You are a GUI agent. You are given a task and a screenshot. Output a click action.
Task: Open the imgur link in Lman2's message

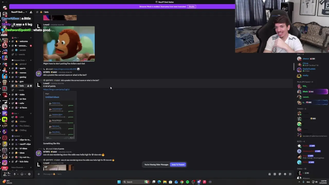click(56, 89)
